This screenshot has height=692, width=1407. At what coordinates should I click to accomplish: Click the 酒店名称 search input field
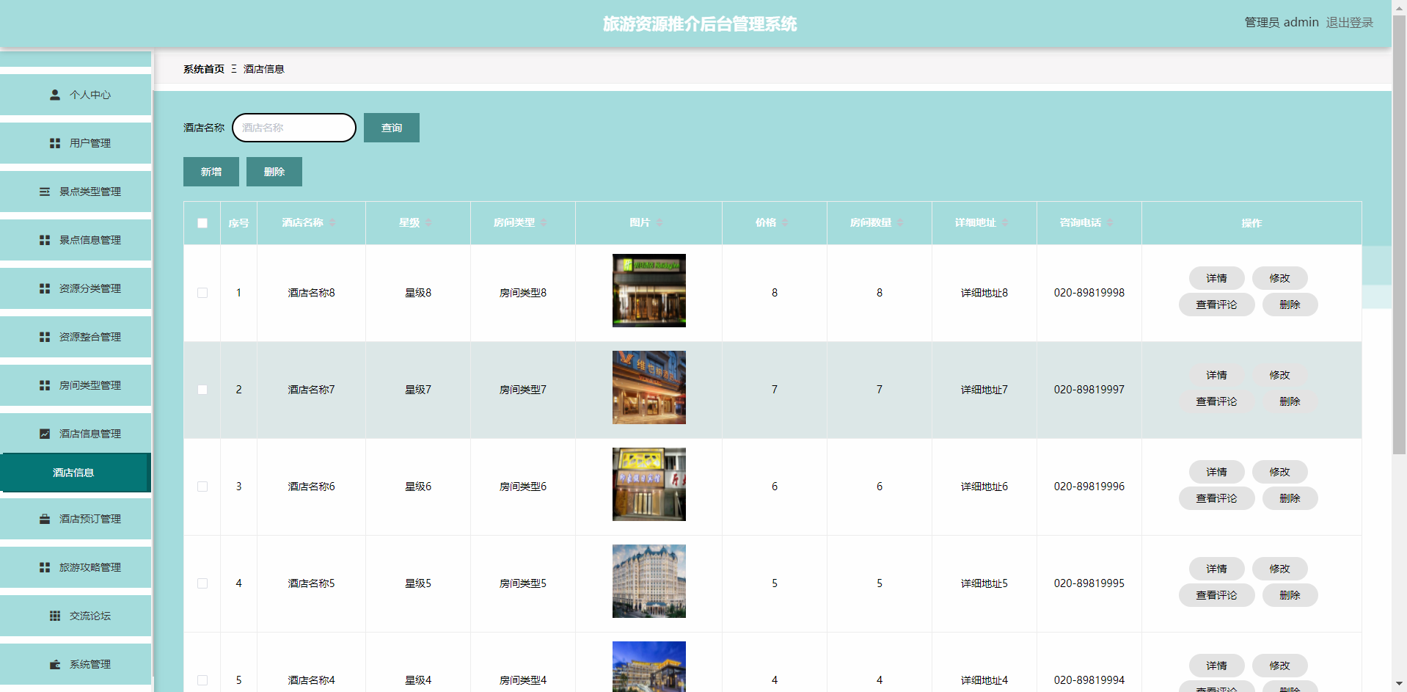click(x=294, y=128)
